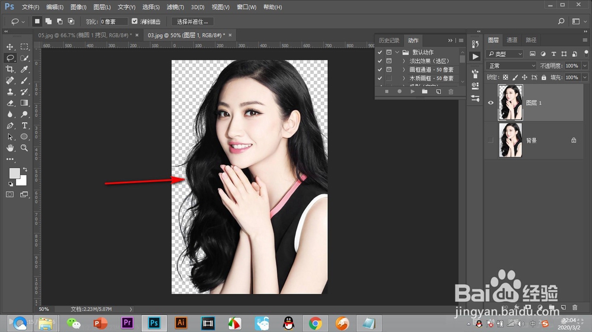This screenshot has width=592, height=332.
Task: Open 文件(F) menu
Action: coord(31,7)
